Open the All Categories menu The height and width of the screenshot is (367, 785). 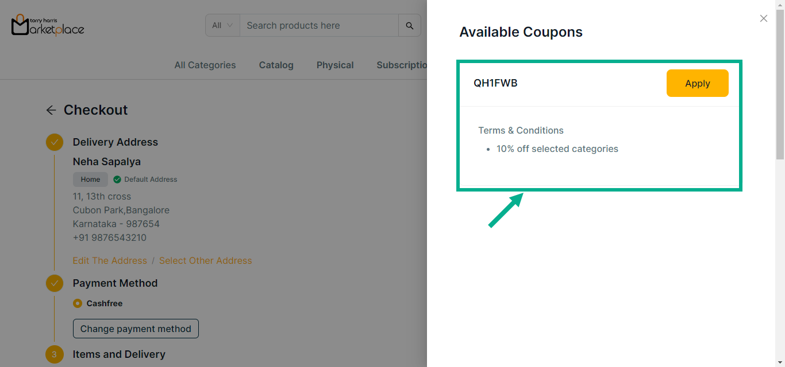[x=205, y=65]
